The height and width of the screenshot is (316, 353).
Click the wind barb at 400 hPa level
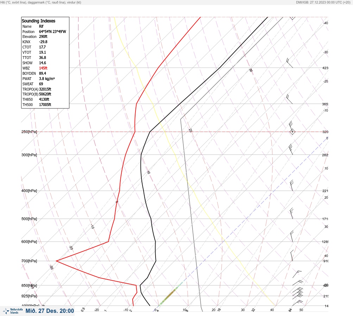(292, 185)
